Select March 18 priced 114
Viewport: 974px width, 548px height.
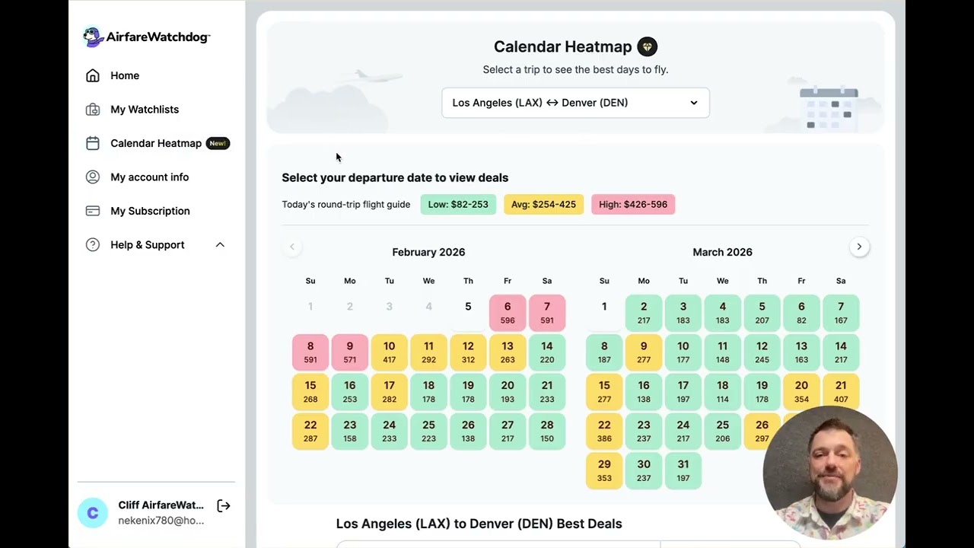tap(723, 392)
